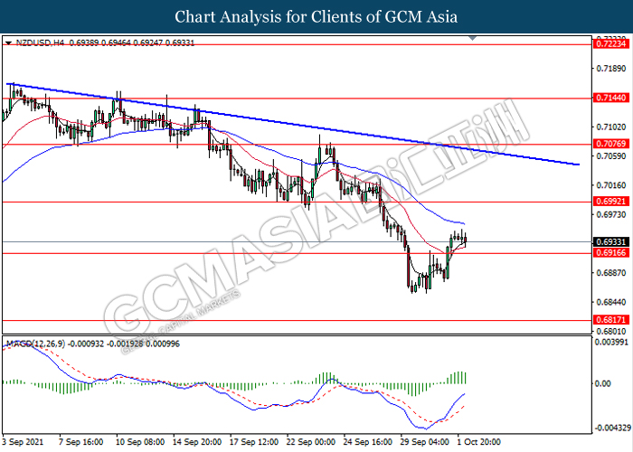Viewport: 633px width, 452px height.
Task: Select the 0.69921 red price label
Action: click(611, 202)
